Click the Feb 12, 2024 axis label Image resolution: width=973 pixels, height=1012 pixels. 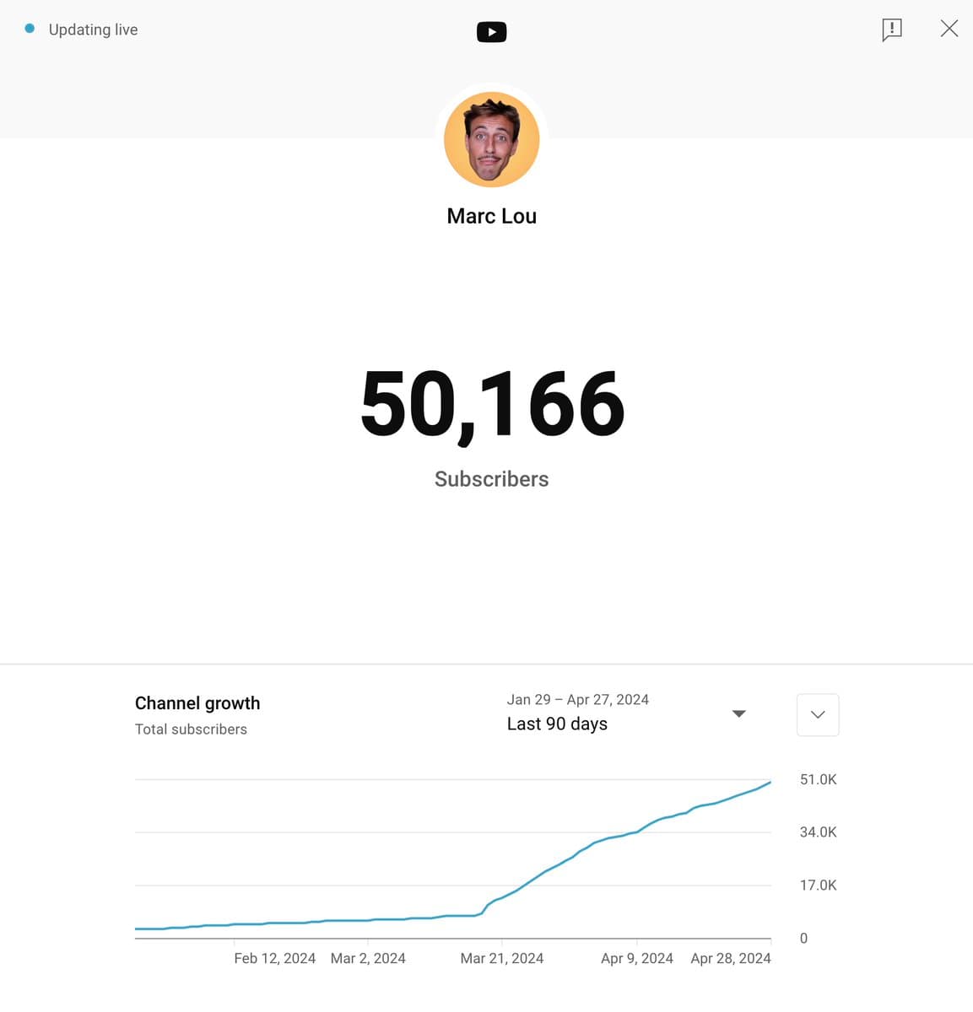pyautogui.click(x=274, y=959)
